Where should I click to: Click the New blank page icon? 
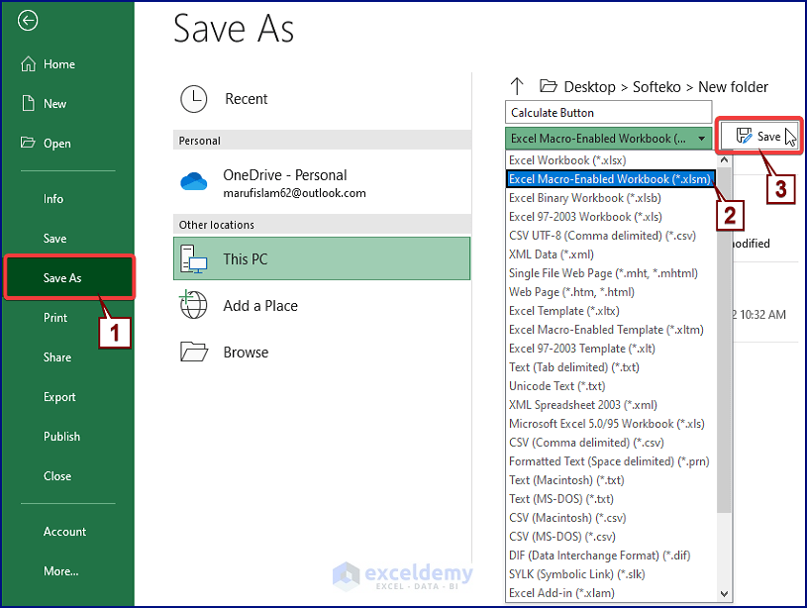(x=29, y=103)
